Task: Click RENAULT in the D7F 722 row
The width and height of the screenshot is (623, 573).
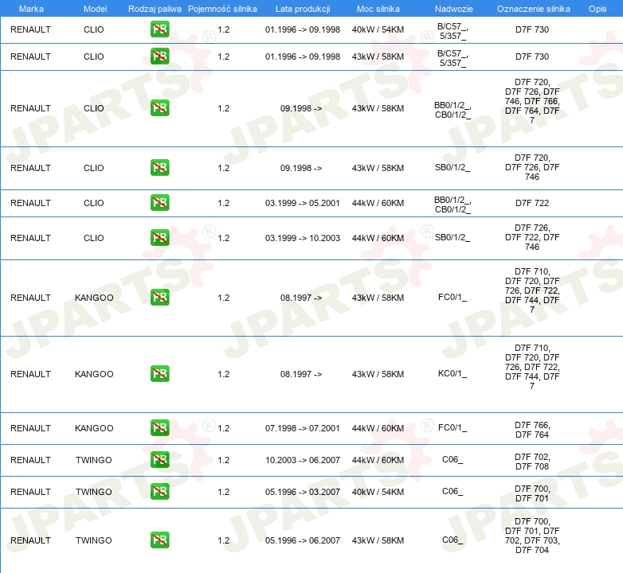Action: 30,203
